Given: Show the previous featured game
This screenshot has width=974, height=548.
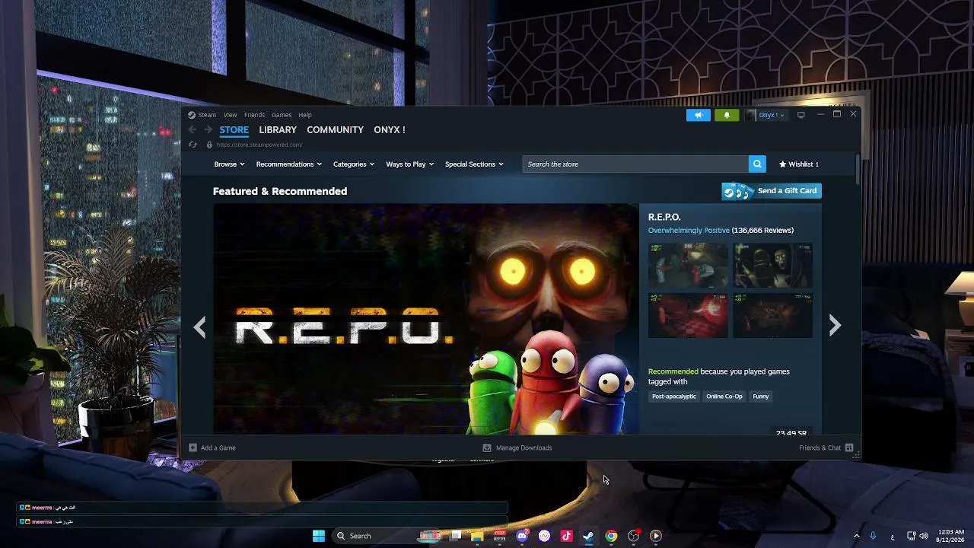Looking at the screenshot, I should point(199,327).
